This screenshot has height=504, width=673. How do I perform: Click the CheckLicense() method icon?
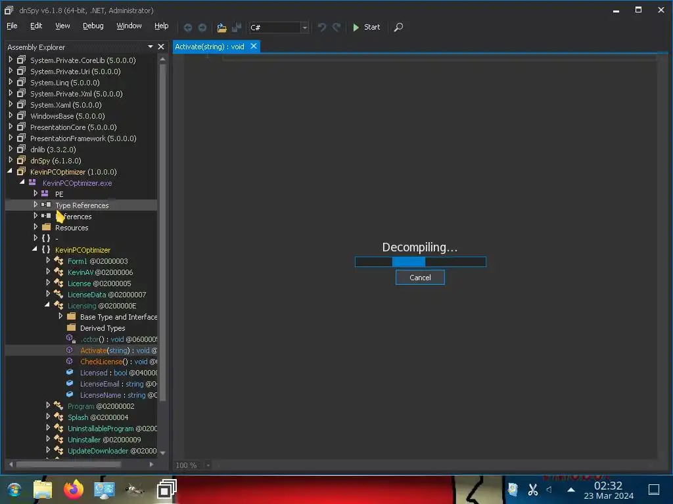pos(70,361)
